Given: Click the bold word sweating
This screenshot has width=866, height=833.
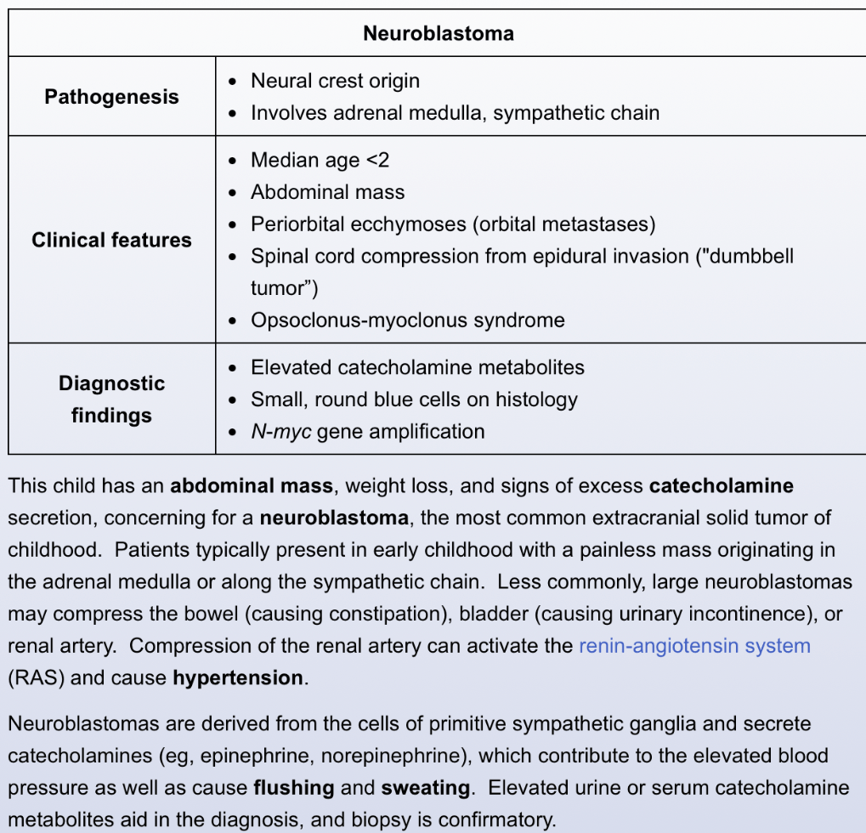Looking at the screenshot, I should [425, 788].
